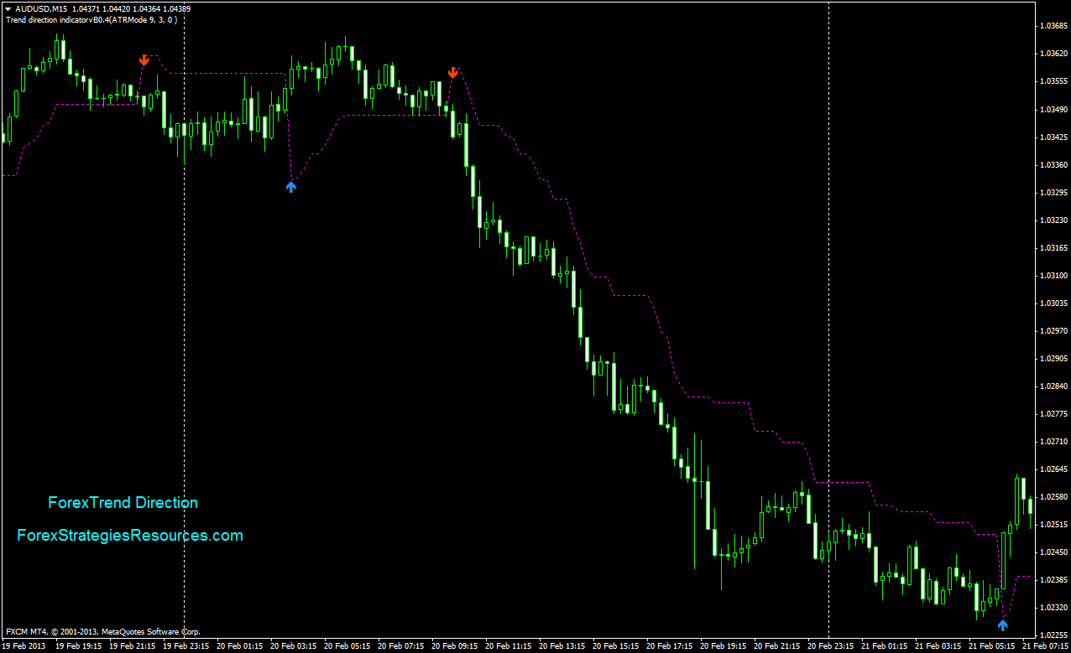This screenshot has height=653, width=1071.
Task: Click the 21 Feb 05:15 time label
Action: point(992,646)
